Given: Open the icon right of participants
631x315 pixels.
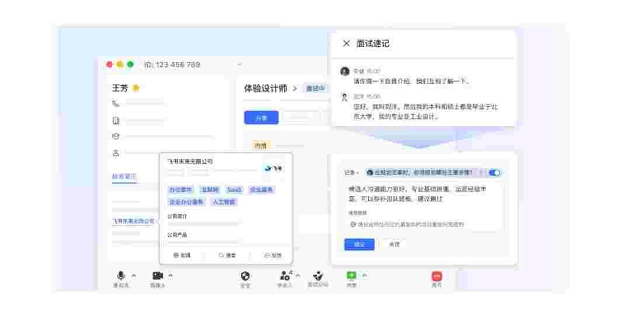Looking at the screenshot, I should tap(318, 275).
